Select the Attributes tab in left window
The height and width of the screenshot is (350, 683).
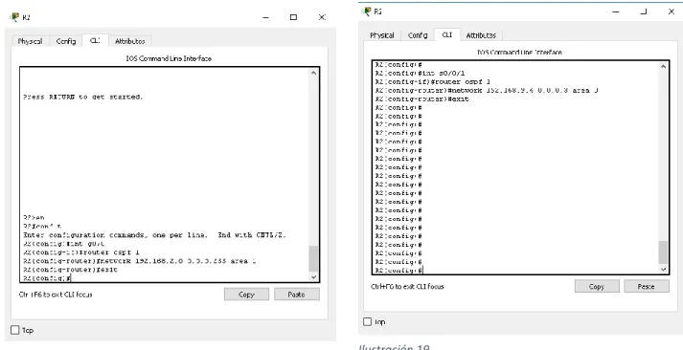coord(130,41)
